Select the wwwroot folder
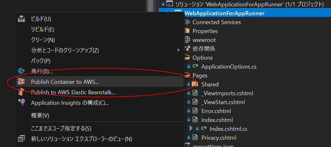This screenshot has height=147, width=331. 204,40
